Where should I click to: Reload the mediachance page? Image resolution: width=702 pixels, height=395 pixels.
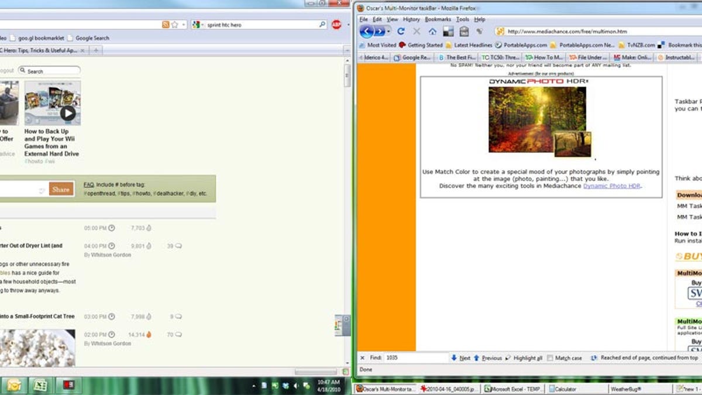[401, 31]
